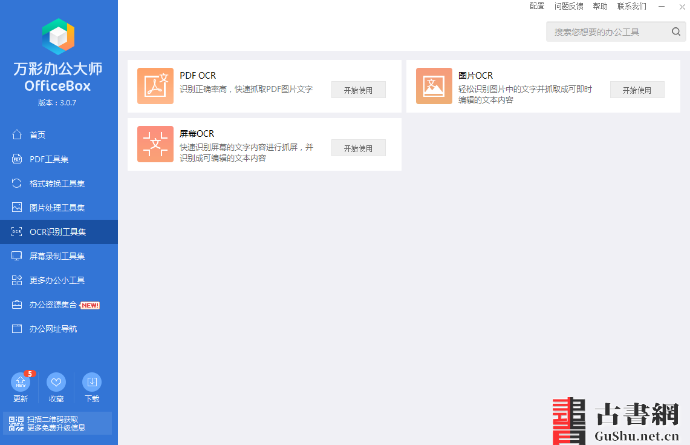Click the more office tools grid icon
This screenshot has height=445, width=690.
click(17, 280)
